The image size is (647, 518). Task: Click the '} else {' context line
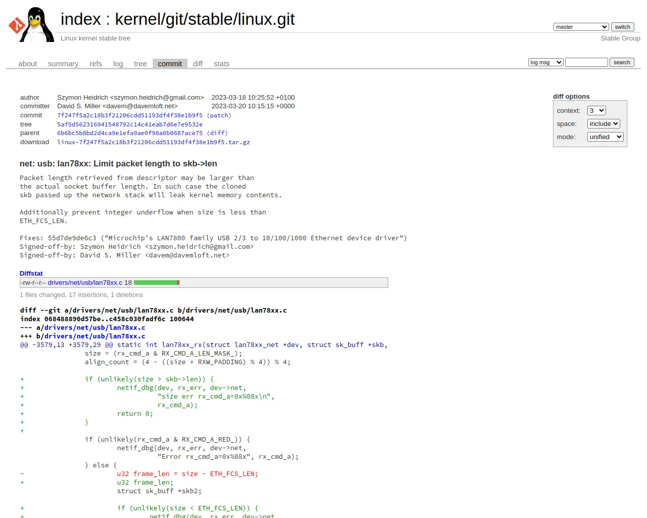coord(101,465)
